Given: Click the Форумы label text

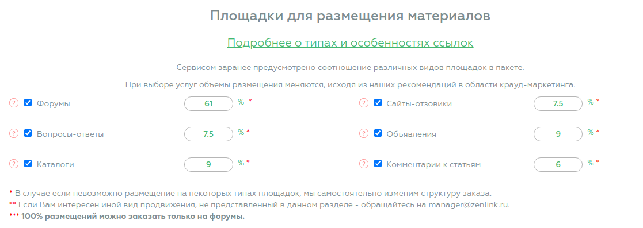Looking at the screenshot, I should pyautogui.click(x=54, y=104).
